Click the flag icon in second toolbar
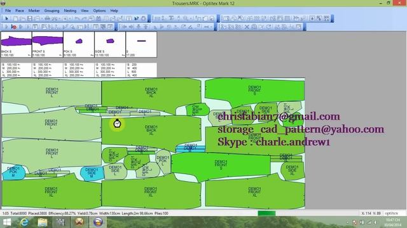Image resolution: width=407 pixels, height=228 pixels. [x=162, y=27]
